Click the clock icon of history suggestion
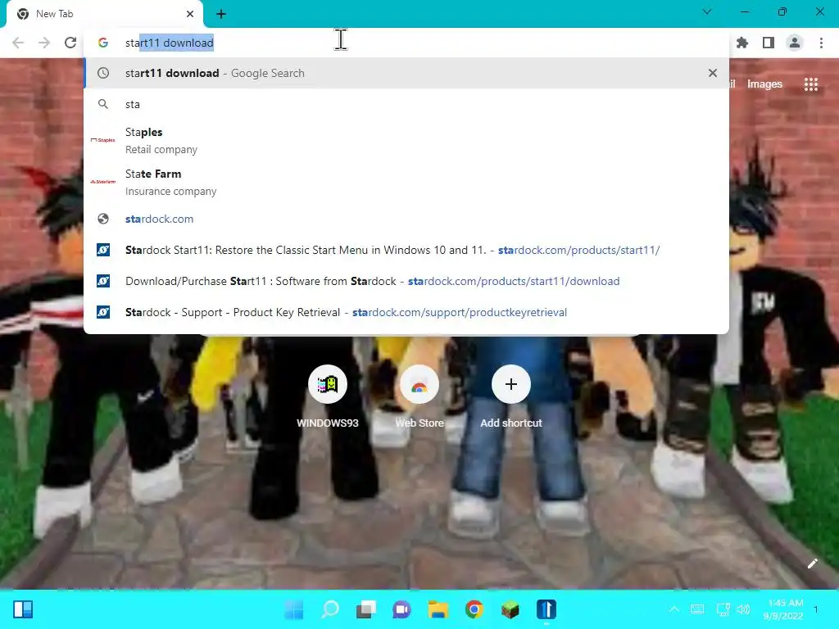This screenshot has width=839, height=629. click(x=103, y=73)
